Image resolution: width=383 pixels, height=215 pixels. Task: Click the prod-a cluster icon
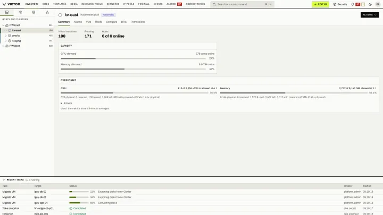10,36
